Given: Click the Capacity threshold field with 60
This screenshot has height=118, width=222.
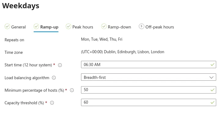Looking at the screenshot, I should click(x=149, y=102).
